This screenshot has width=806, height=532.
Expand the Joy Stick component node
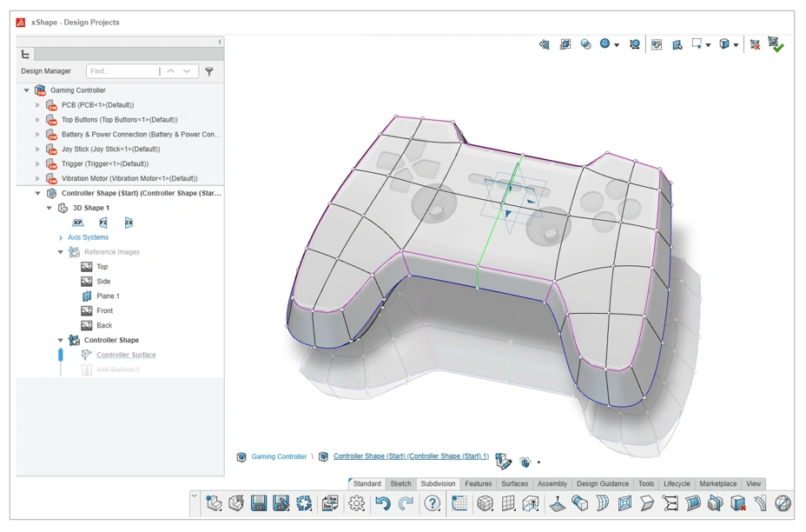click(37, 150)
